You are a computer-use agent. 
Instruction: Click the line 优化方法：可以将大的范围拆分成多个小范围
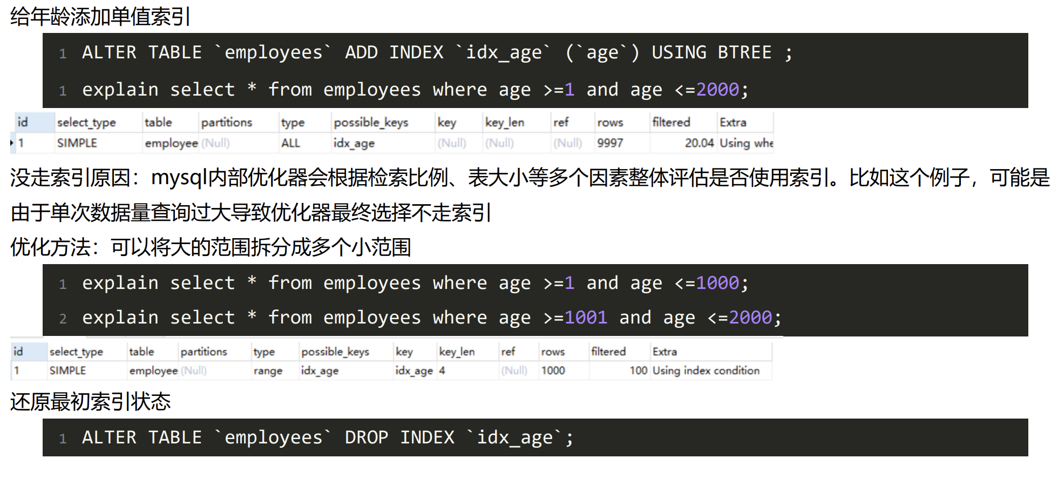click(211, 247)
